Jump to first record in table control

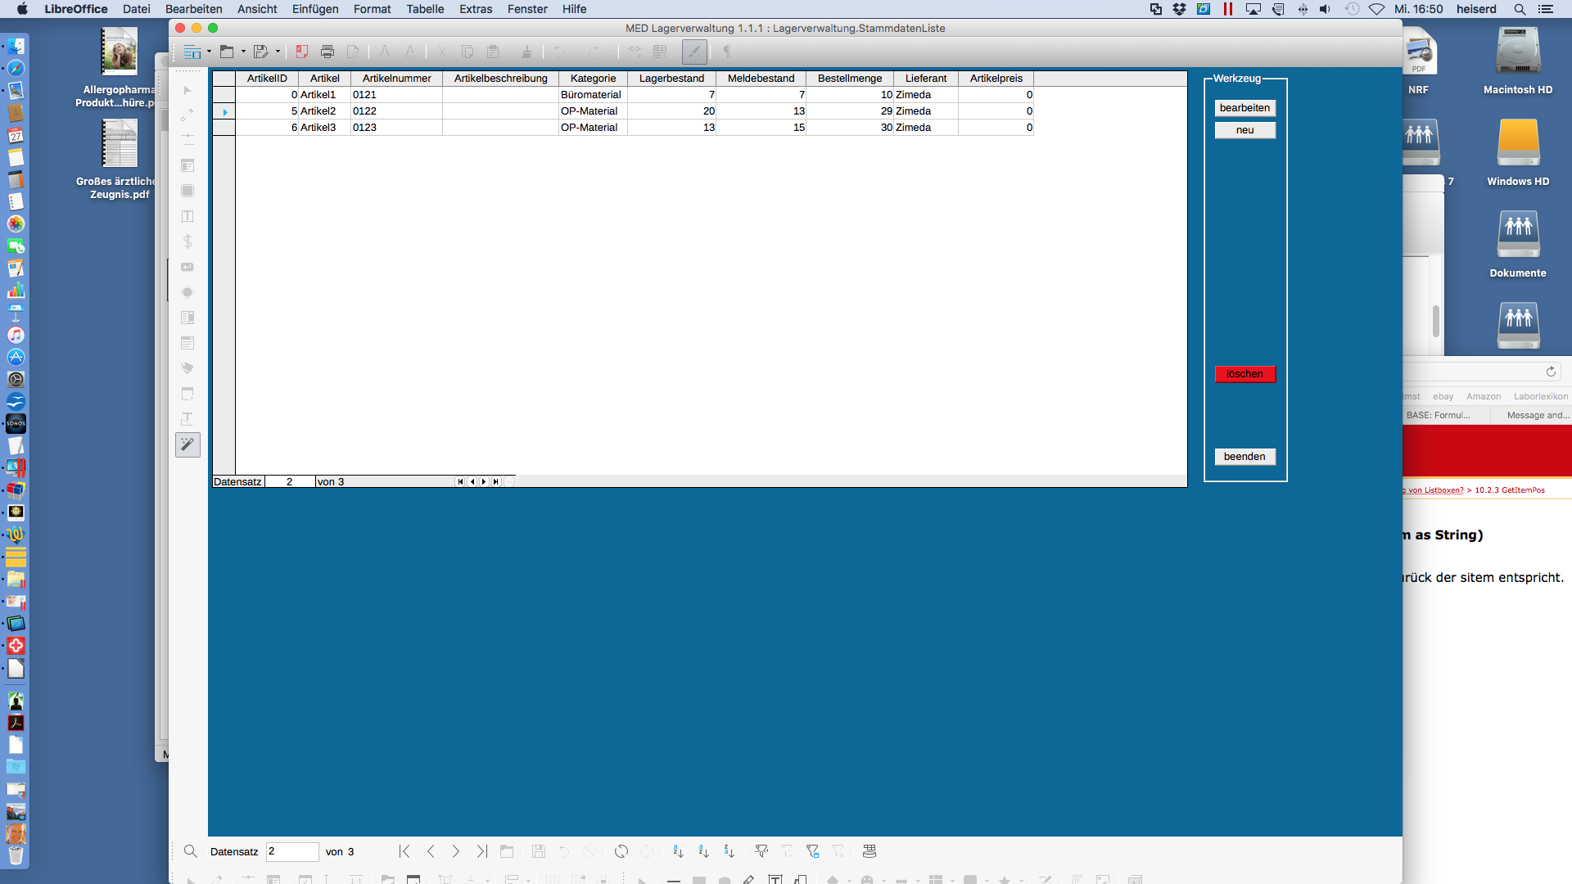(460, 481)
